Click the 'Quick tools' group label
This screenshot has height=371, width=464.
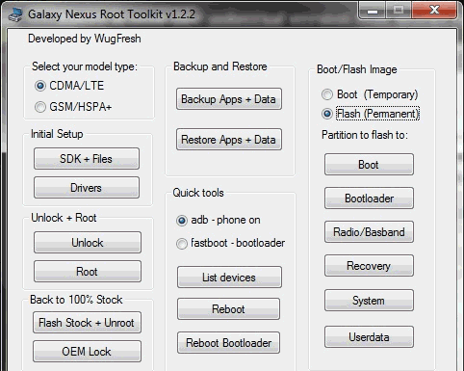click(x=198, y=193)
